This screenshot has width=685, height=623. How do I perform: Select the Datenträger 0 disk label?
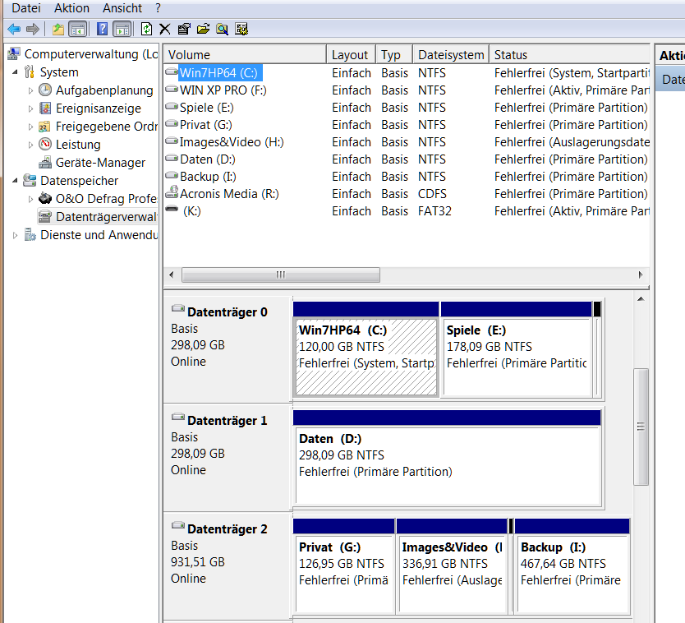click(228, 312)
